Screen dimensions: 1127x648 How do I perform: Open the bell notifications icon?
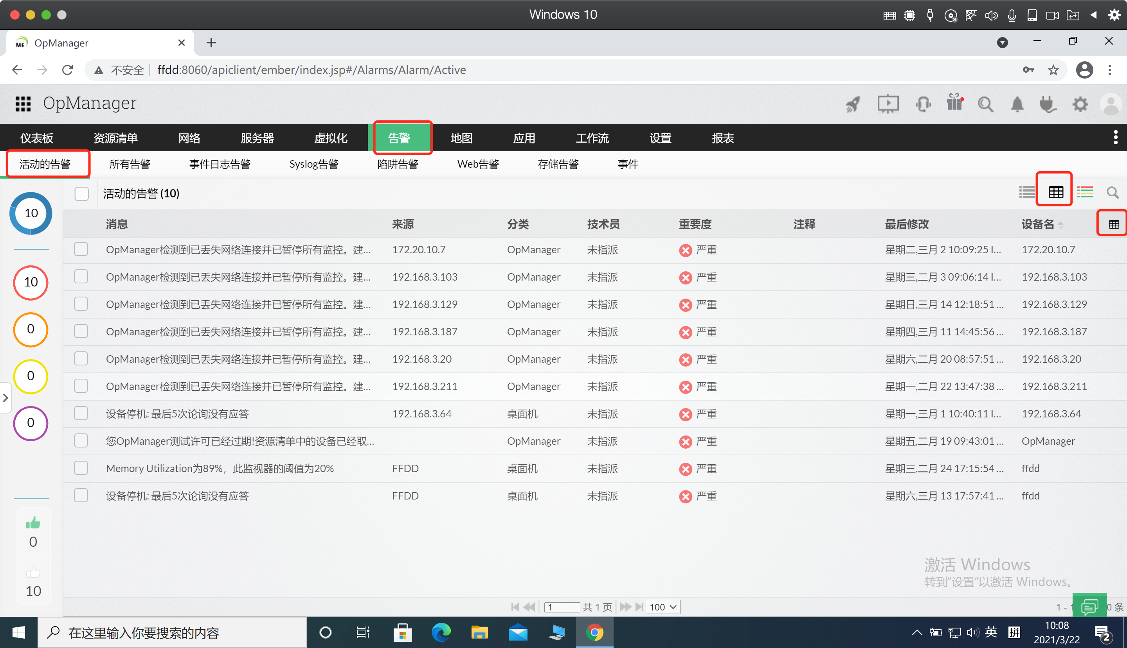point(1017,105)
